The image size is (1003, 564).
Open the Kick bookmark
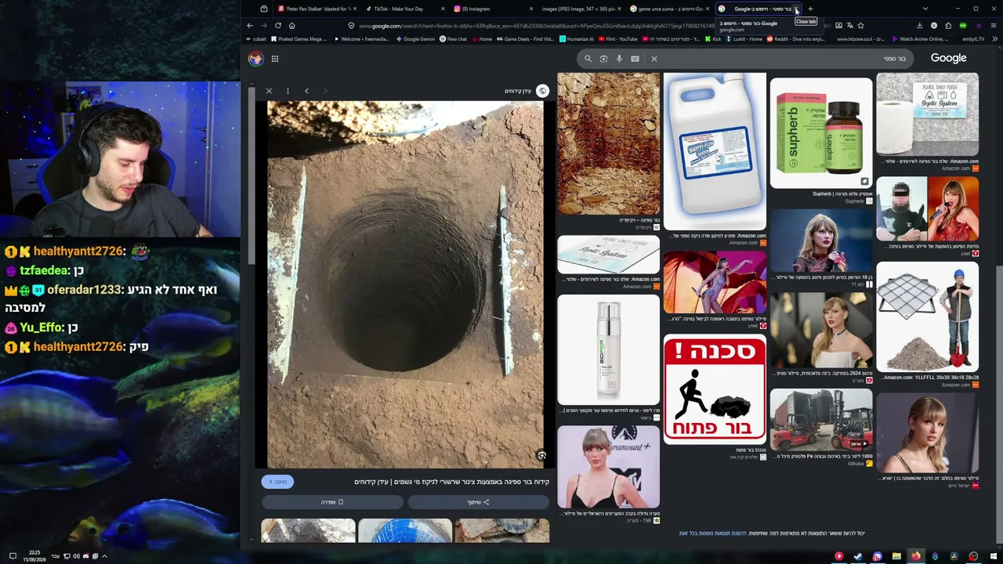click(x=712, y=39)
